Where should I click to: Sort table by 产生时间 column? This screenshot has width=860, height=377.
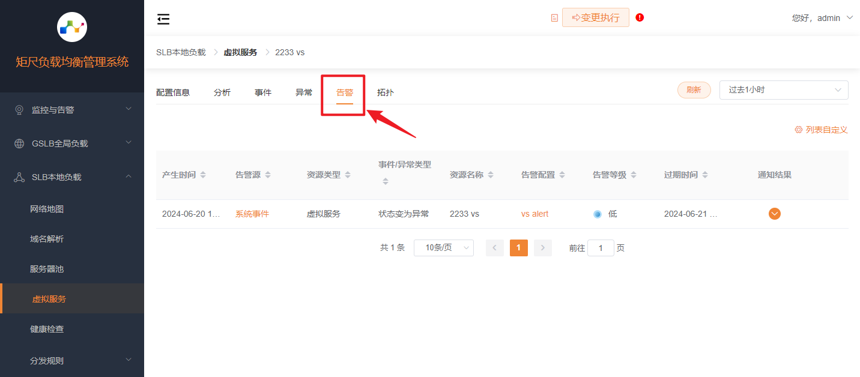(184, 175)
